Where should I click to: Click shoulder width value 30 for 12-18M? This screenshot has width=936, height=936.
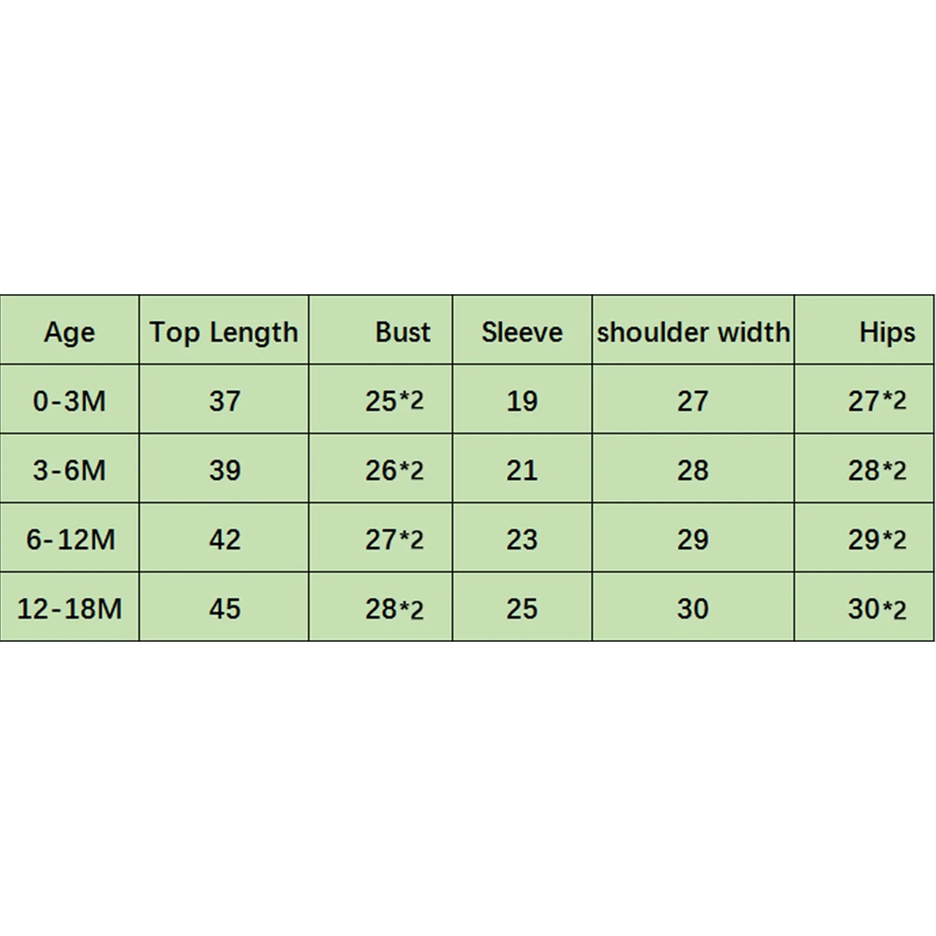693,609
